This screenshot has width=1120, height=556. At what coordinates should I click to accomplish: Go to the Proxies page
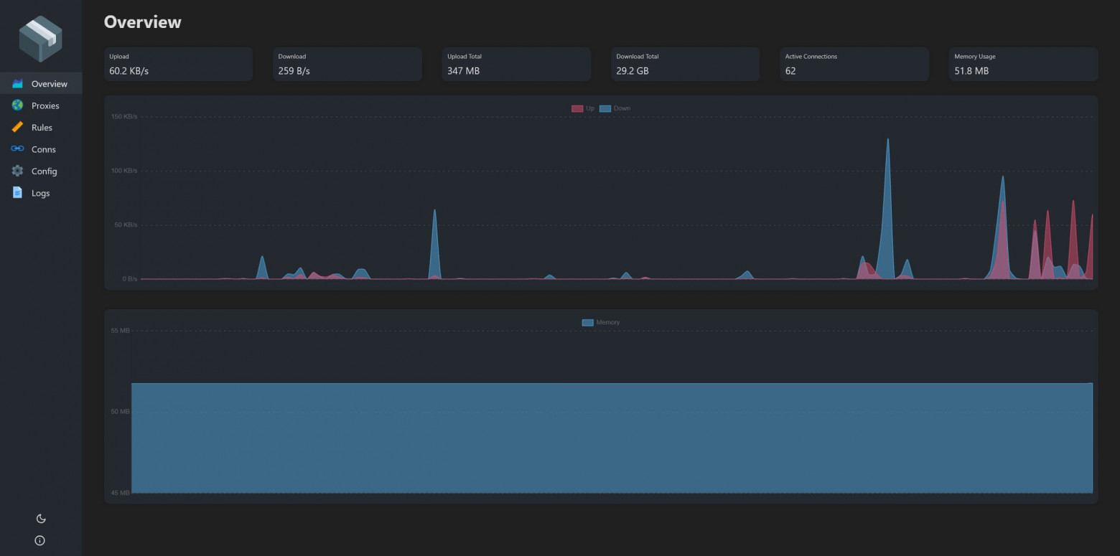tap(45, 105)
